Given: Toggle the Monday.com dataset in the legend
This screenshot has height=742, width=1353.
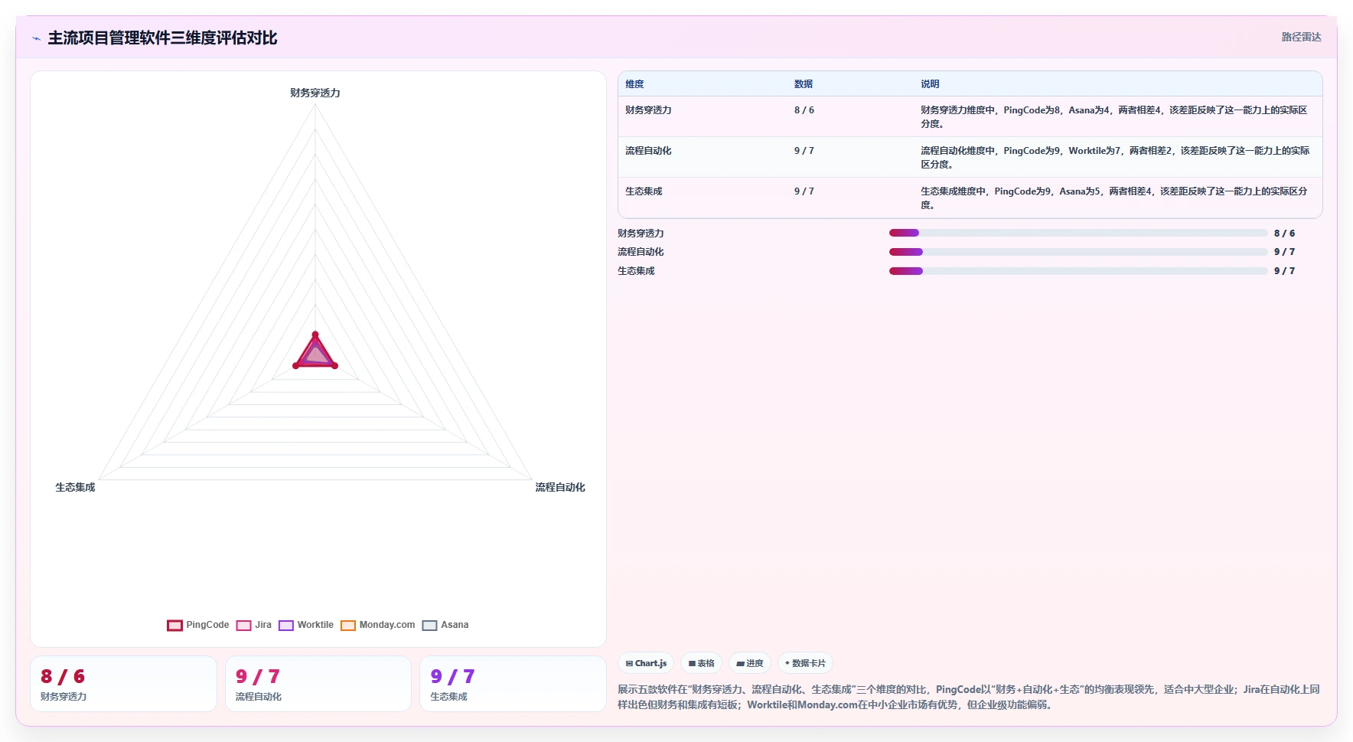Looking at the screenshot, I should pos(378,625).
